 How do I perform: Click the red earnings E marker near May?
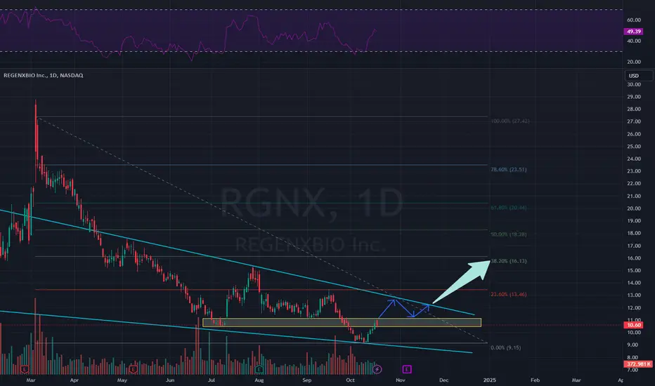click(134, 369)
